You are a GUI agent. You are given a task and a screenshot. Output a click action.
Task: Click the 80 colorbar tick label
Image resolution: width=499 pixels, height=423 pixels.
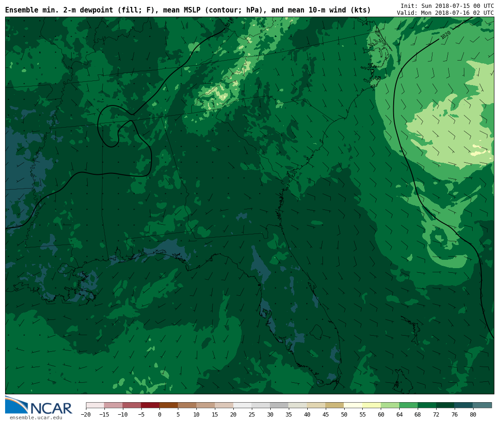[473, 415]
